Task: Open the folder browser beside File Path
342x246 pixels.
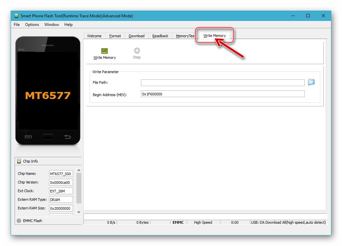Action: pos(311,82)
